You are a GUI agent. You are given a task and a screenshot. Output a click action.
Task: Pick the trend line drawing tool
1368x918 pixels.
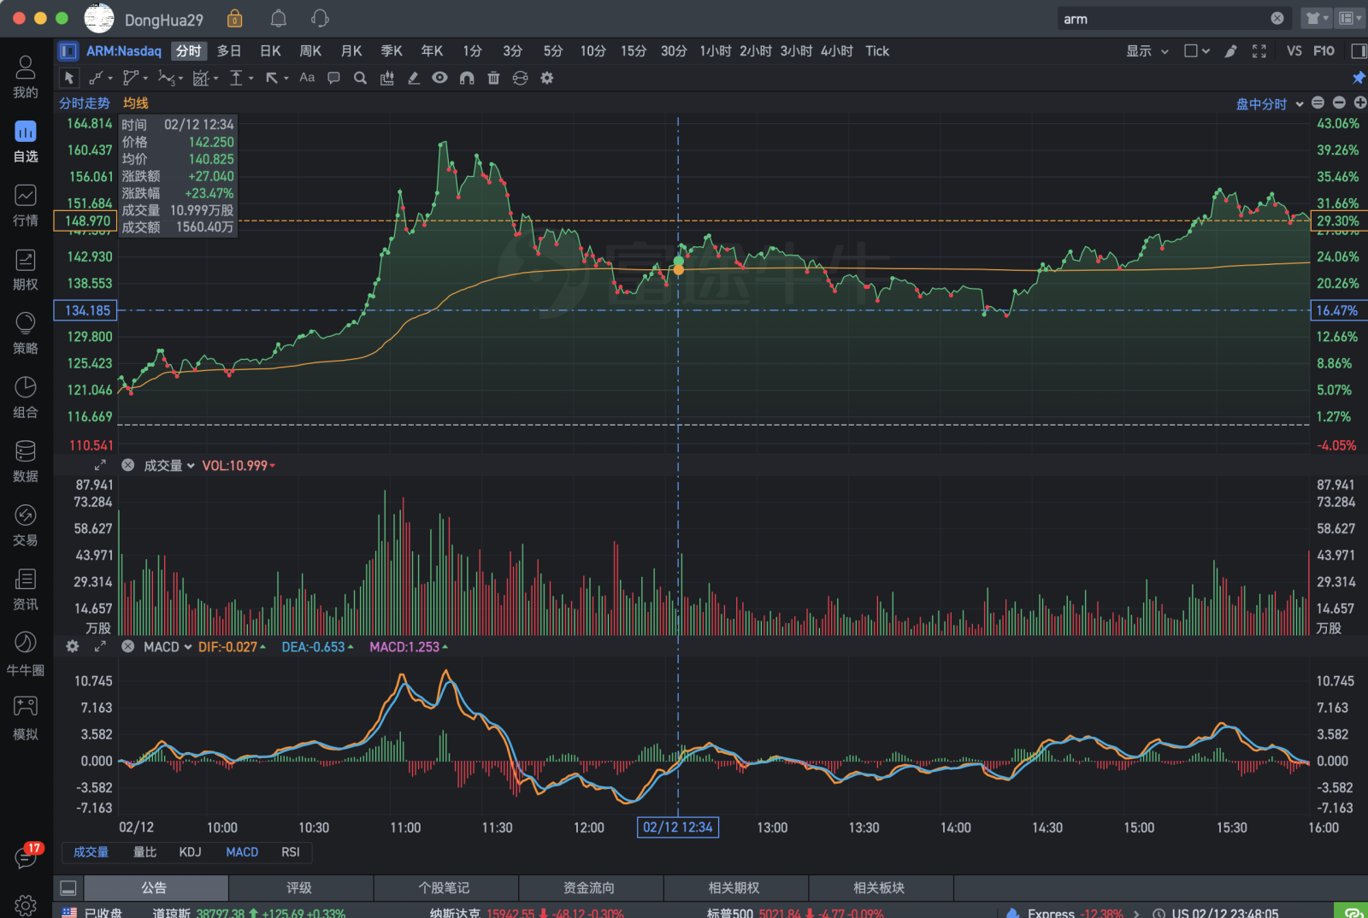pyautogui.click(x=96, y=78)
